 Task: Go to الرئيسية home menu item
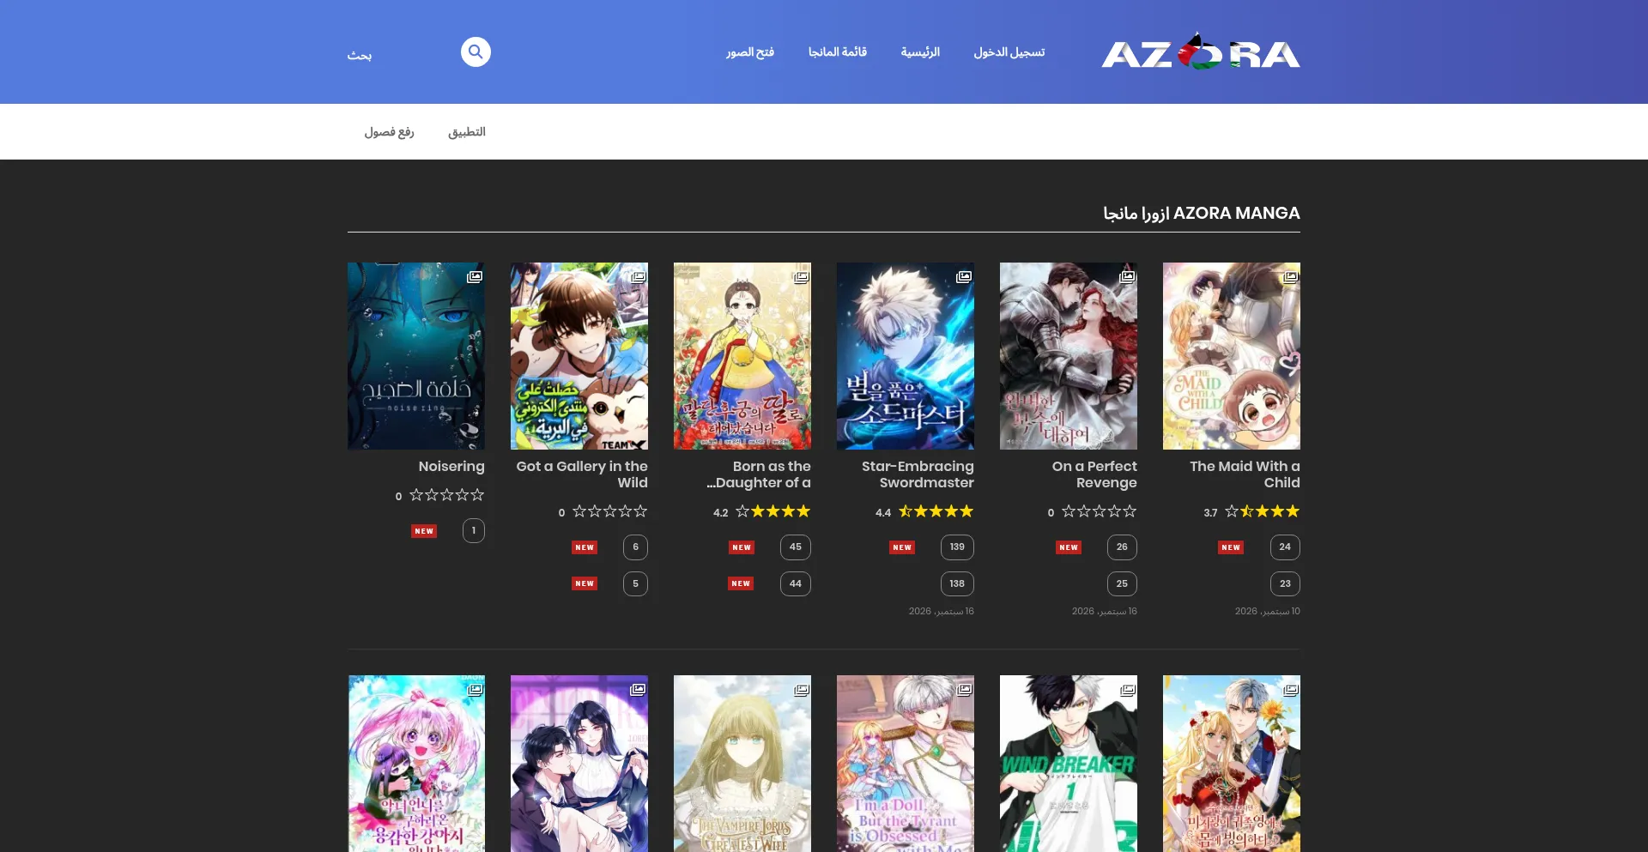[x=920, y=52]
